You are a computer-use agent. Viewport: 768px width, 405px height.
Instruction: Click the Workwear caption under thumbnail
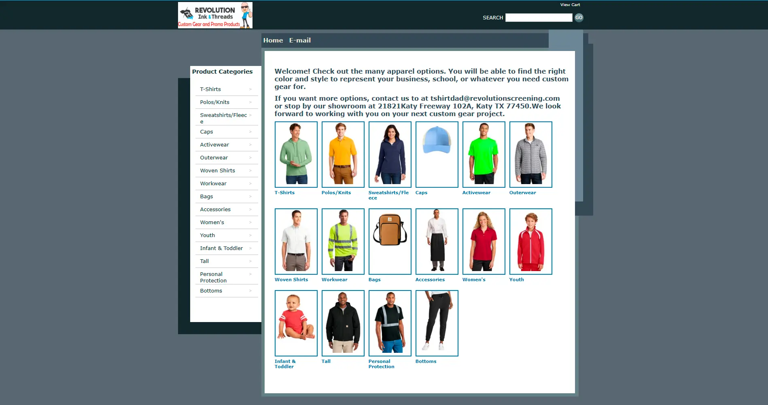tap(335, 280)
